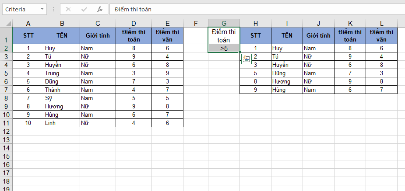Click the 'Điểm thi văn' header in column L
The height and width of the screenshot is (191, 405).
pyautogui.click(x=381, y=35)
